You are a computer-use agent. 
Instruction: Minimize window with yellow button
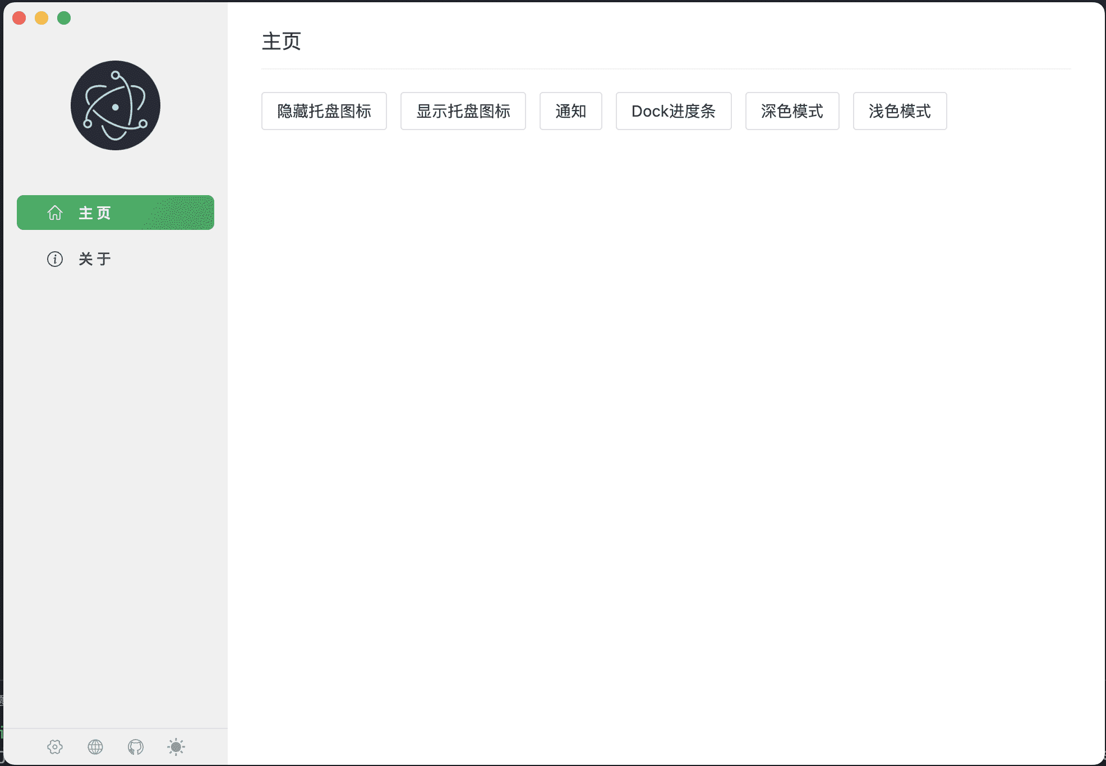42,18
